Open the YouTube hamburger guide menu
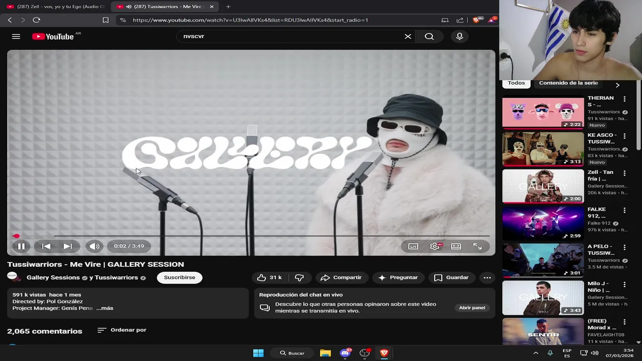The height and width of the screenshot is (361, 642). [16, 37]
